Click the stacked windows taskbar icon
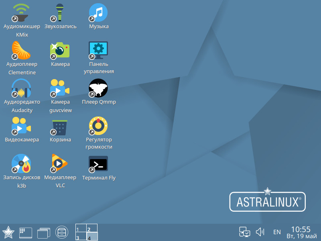This screenshot has width=321, height=241. tap(44, 233)
